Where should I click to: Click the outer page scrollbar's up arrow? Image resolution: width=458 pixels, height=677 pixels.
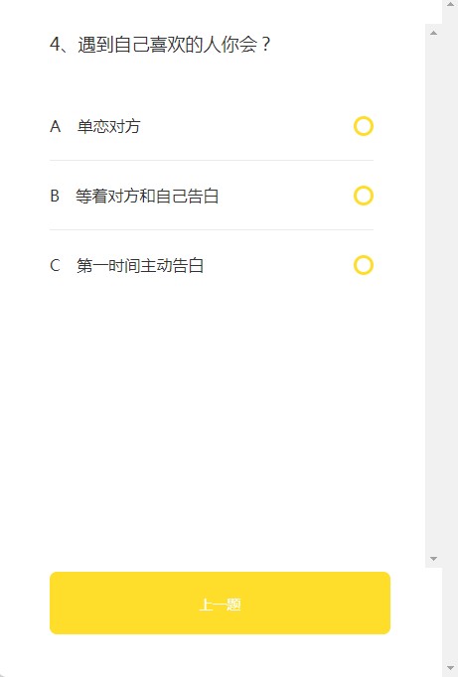(x=450, y=4)
